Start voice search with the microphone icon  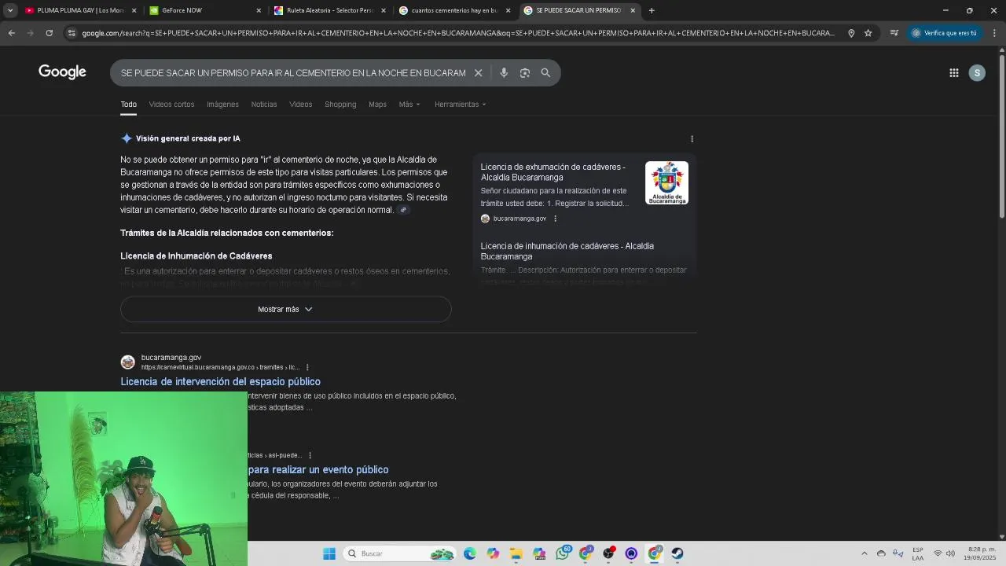(x=504, y=73)
